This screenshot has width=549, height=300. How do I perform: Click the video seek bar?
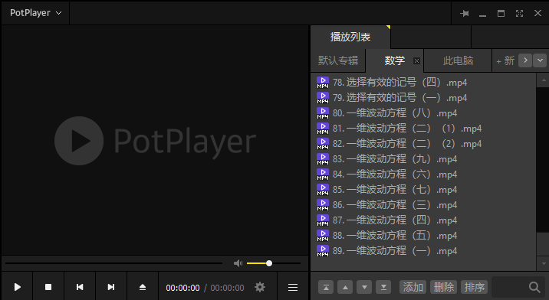click(113, 263)
